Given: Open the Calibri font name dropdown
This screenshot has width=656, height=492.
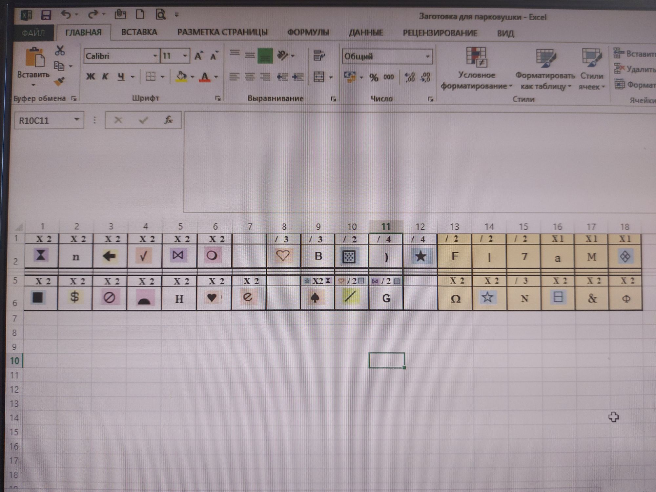Looking at the screenshot, I should pos(155,56).
